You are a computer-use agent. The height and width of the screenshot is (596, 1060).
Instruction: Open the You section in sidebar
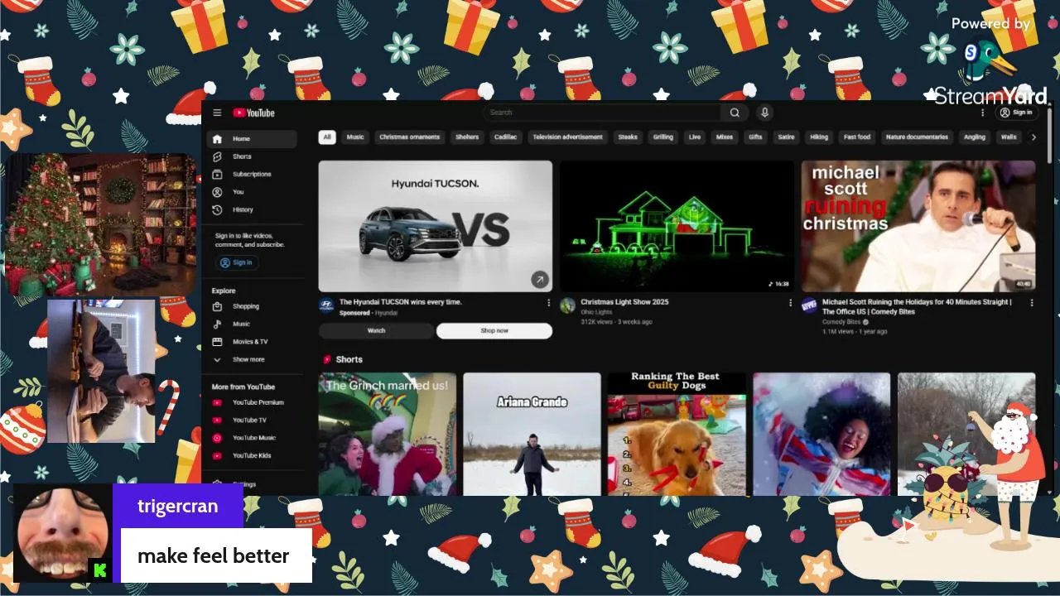[253, 192]
